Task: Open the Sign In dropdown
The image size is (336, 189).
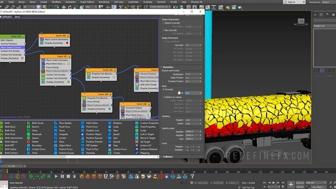Action: [303, 2]
